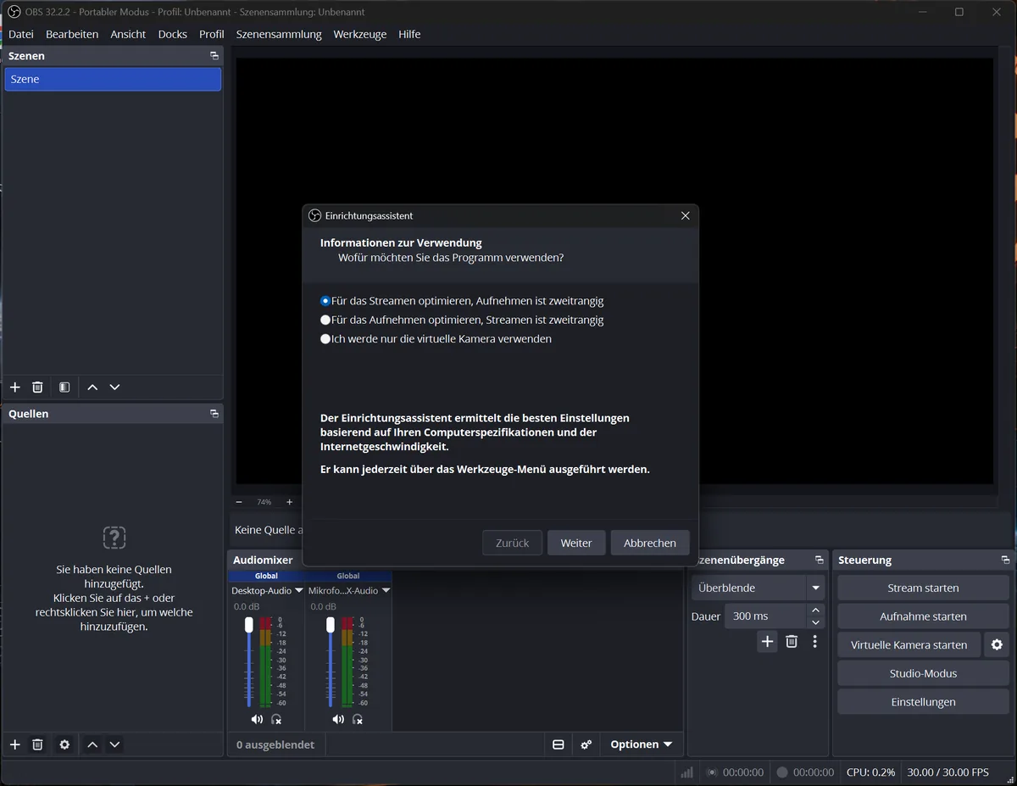
Task: Open source properties gear in Quellen panel
Action: tap(64, 744)
